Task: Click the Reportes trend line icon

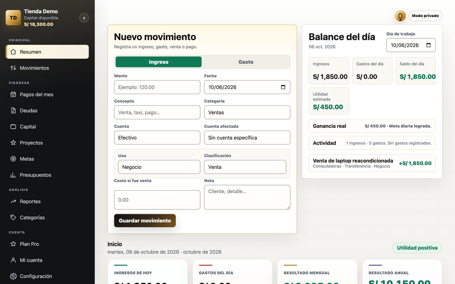Action: point(13,201)
